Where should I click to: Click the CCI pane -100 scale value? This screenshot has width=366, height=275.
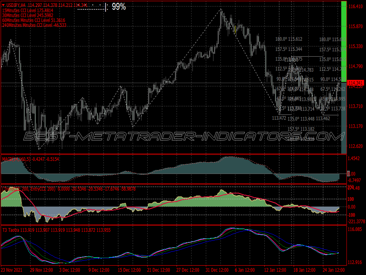tap(351, 215)
